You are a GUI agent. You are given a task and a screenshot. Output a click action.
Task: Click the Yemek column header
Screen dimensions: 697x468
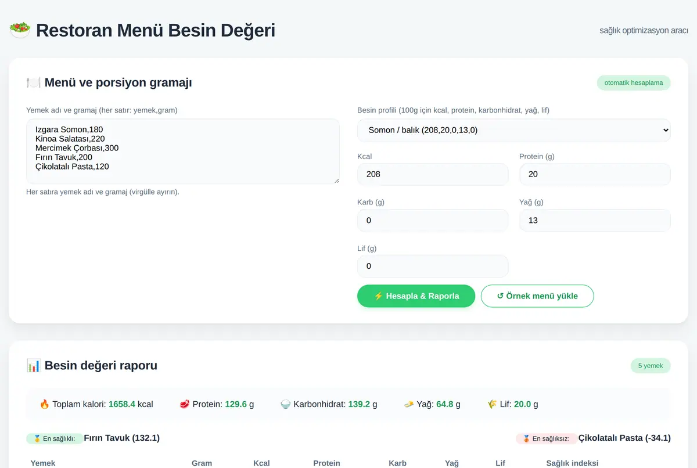point(43,463)
